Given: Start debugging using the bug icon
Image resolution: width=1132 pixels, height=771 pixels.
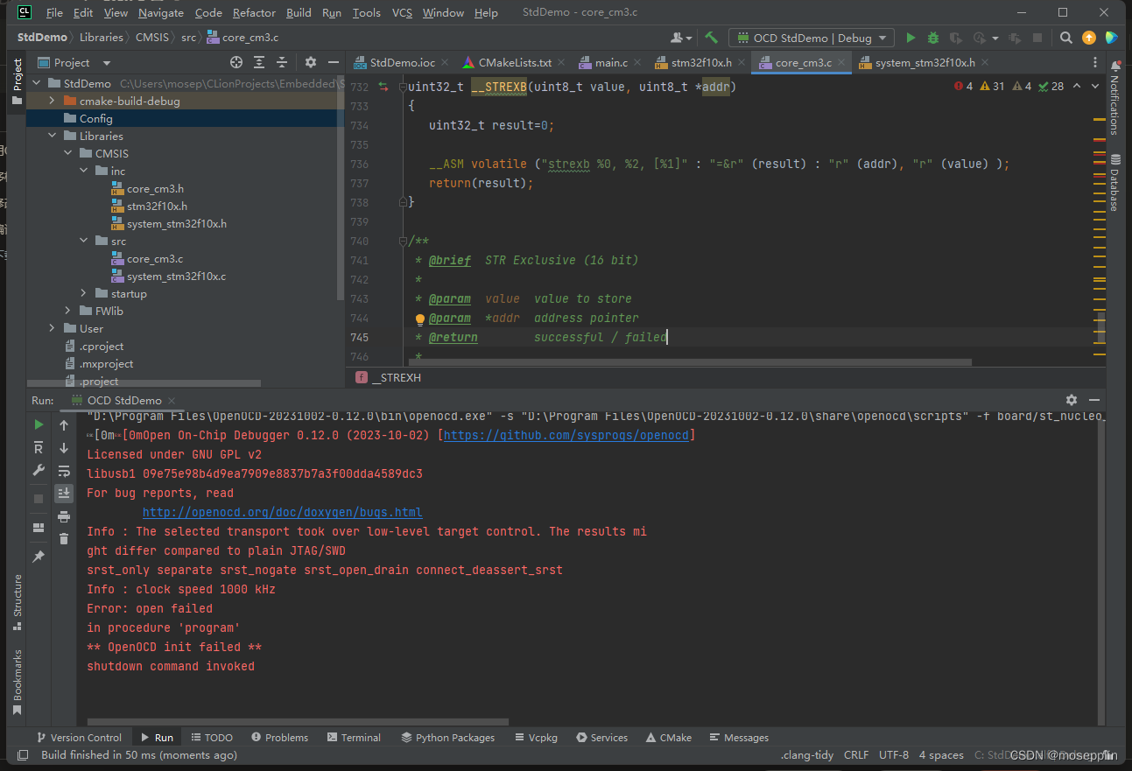Looking at the screenshot, I should click(x=932, y=38).
